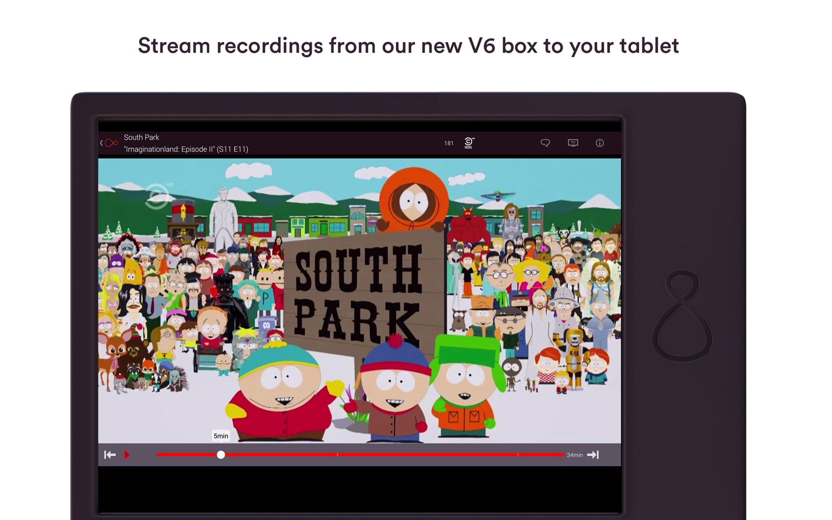Viewport: 832px width, 520px height.
Task: Click the 34min duration label
Action: 575,455
